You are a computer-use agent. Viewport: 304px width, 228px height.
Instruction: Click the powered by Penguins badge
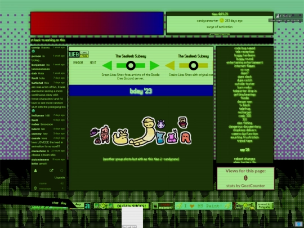[x=265, y=205]
